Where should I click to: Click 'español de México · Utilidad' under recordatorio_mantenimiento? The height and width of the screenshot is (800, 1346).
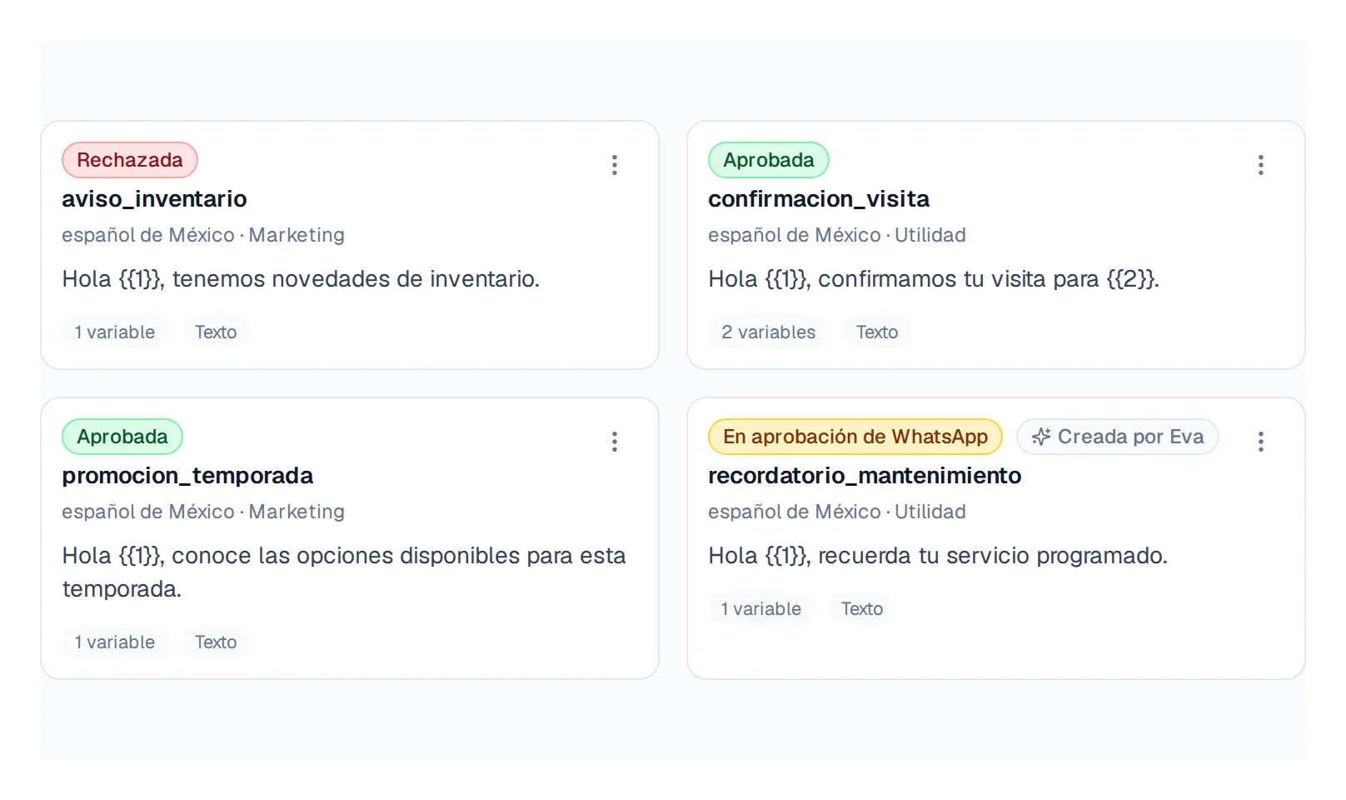[x=837, y=512]
